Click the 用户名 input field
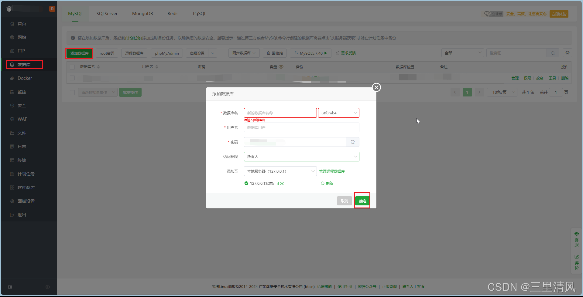Viewport: 583px width, 297px height. (x=301, y=127)
